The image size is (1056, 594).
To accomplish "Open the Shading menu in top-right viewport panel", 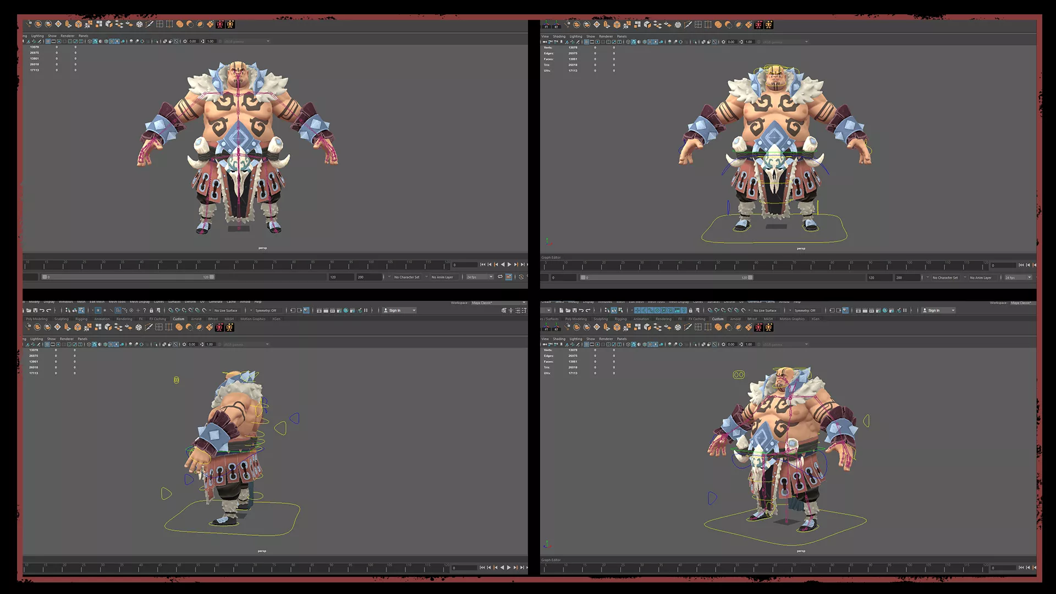I will coord(559,36).
